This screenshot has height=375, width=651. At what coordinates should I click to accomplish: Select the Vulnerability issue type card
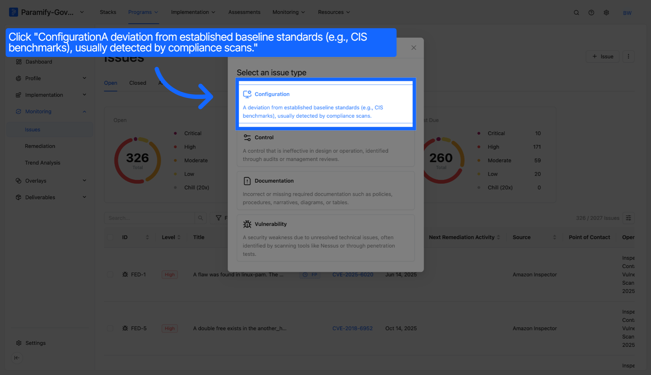tap(326, 238)
